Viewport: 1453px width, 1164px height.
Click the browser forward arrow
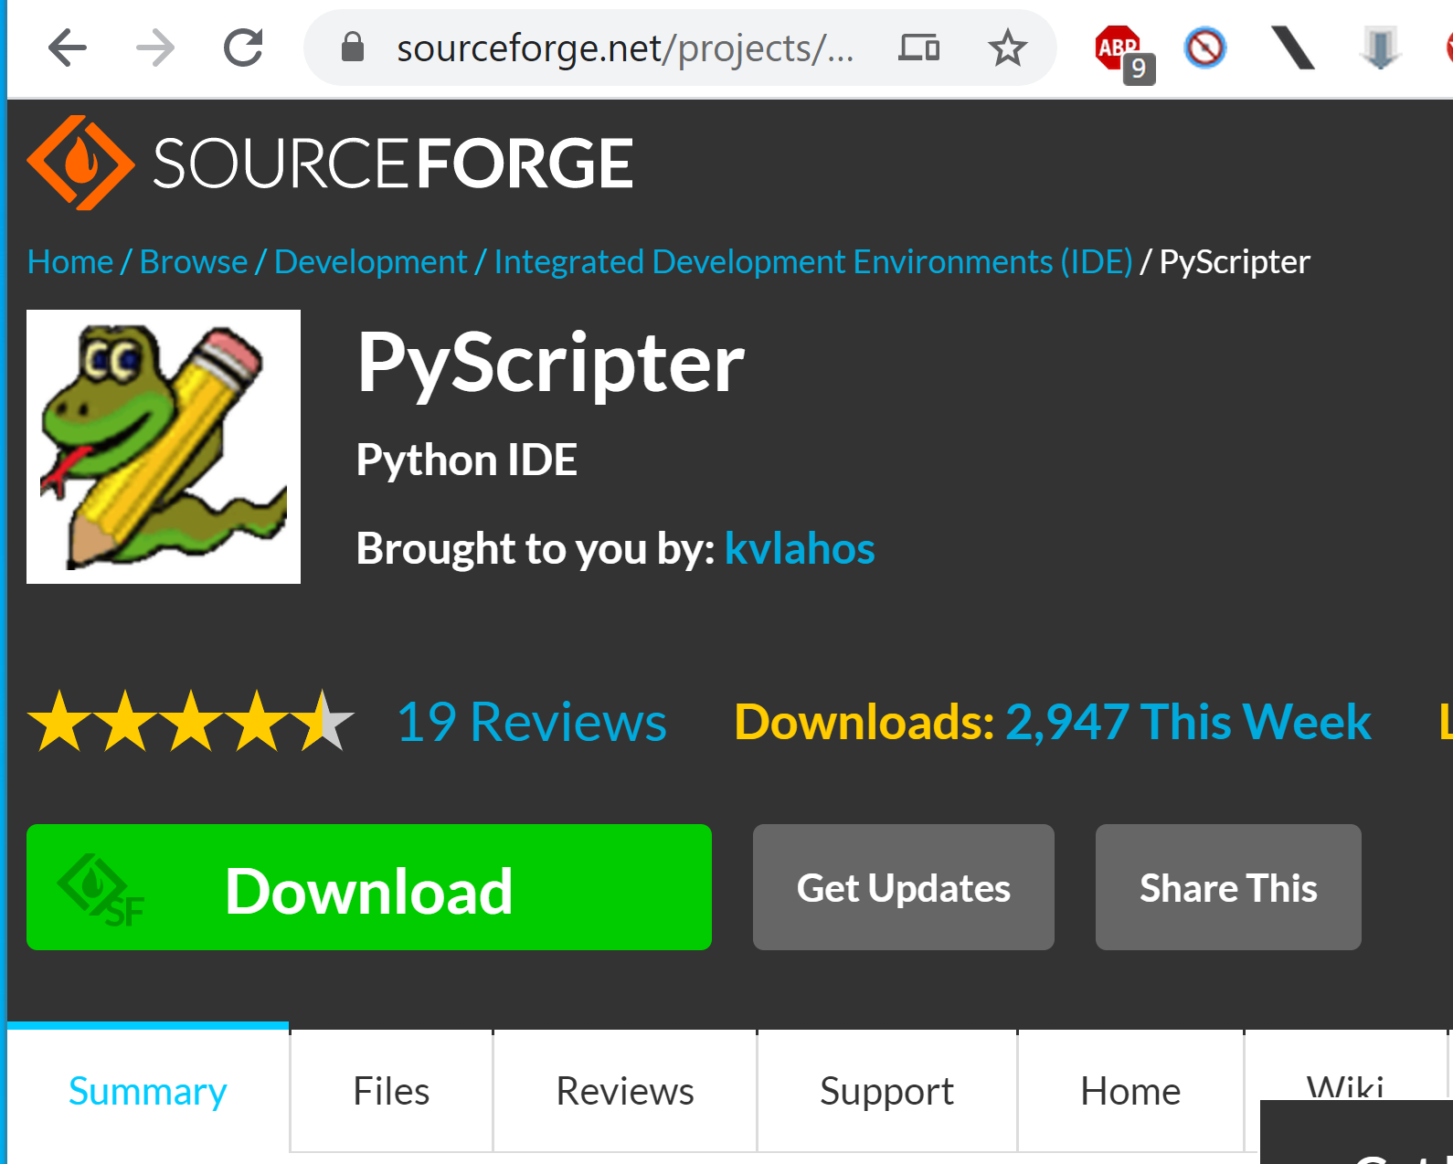coord(155,48)
